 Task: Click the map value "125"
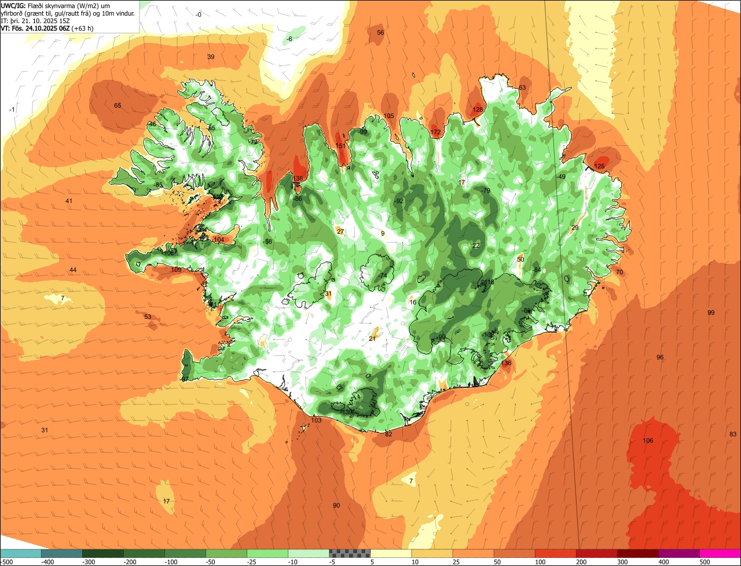click(599, 166)
